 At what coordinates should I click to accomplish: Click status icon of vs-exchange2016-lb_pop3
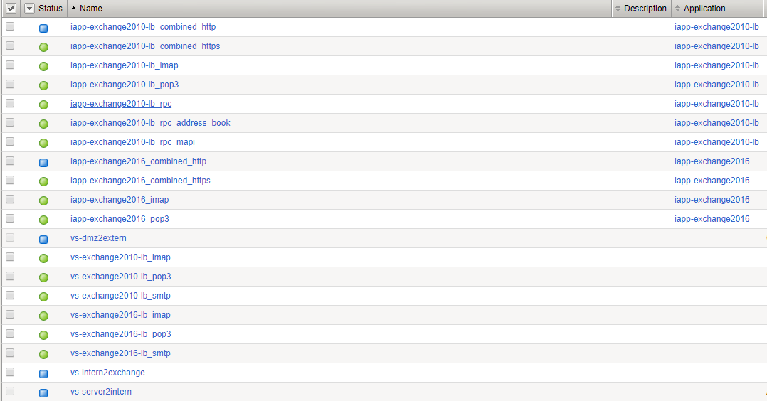[x=43, y=335]
